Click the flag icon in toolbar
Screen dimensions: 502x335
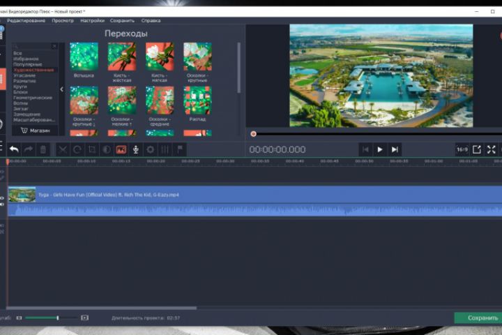(180, 149)
